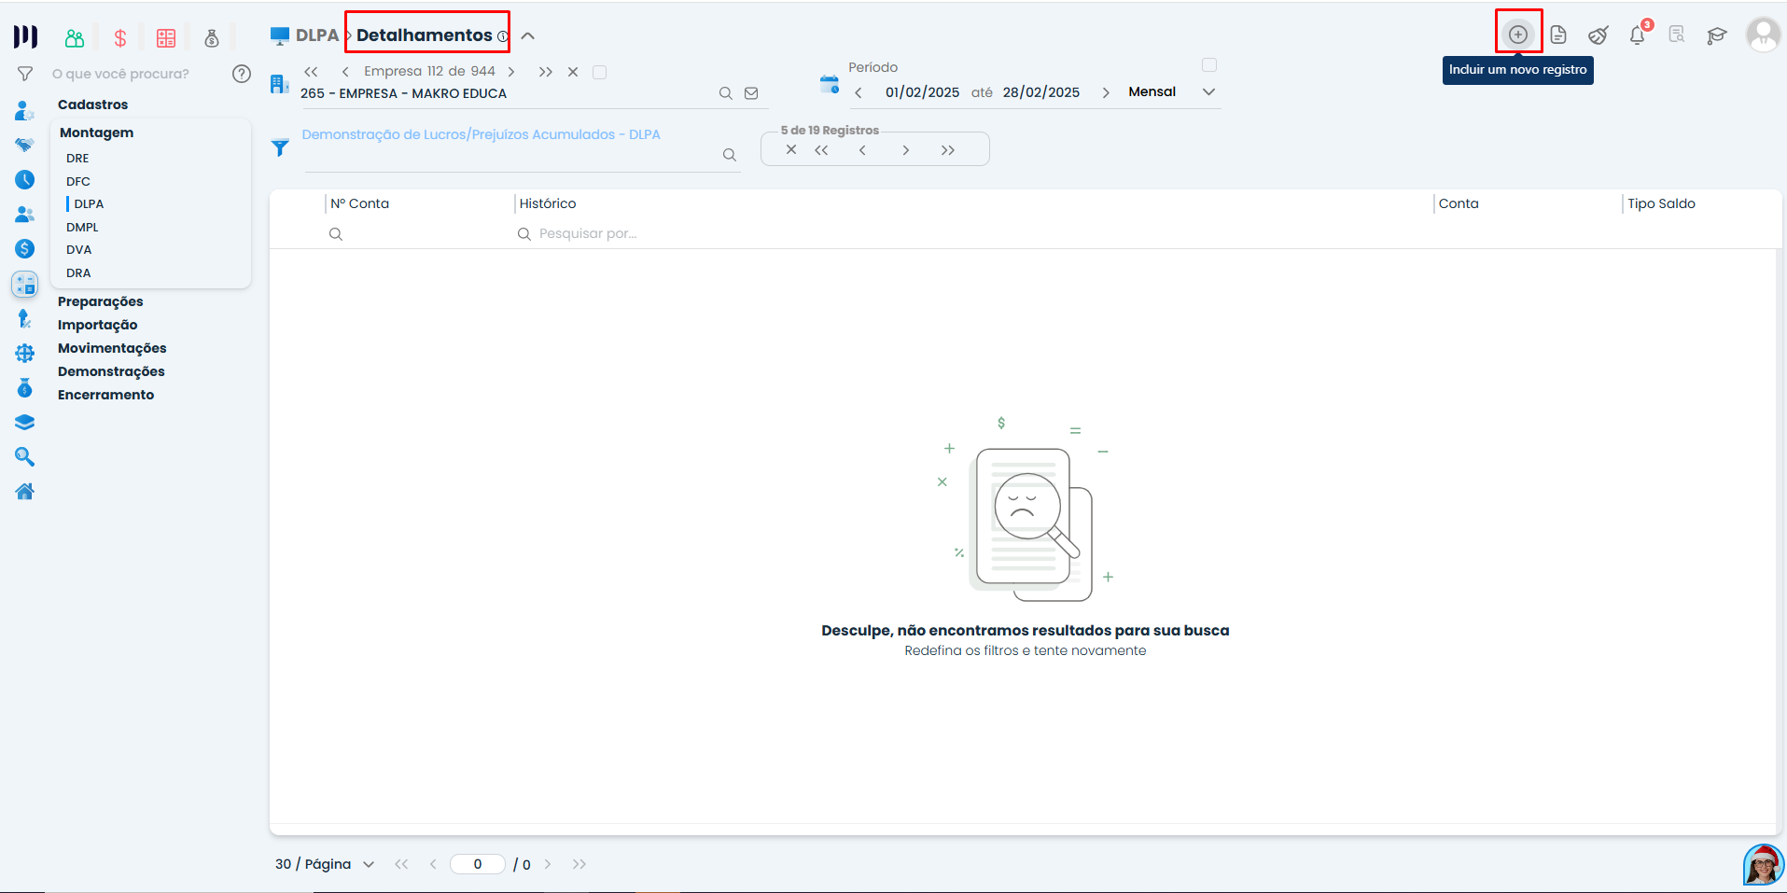Open the DRE menu item
1787x893 pixels.
point(77,158)
